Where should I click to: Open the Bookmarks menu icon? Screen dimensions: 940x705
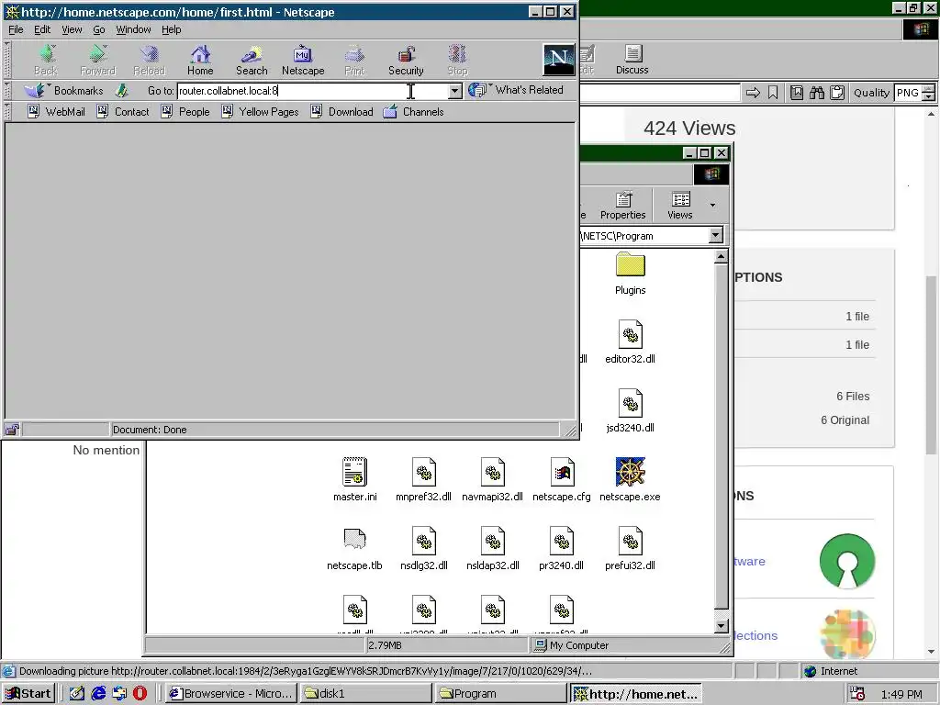tap(63, 91)
